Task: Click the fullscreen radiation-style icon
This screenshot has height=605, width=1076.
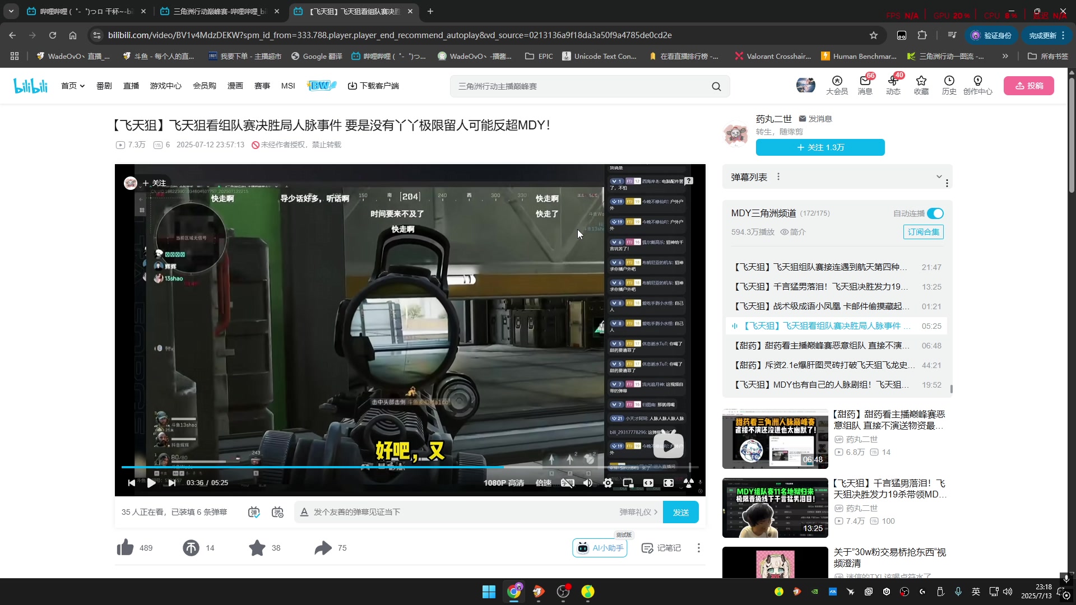Action: 689,483
